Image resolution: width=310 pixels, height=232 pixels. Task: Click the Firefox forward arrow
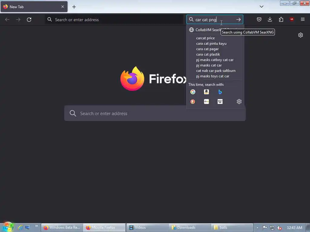18,20
